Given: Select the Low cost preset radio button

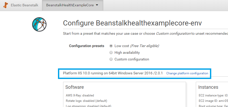Looking at the screenshot, I should [111, 46].
